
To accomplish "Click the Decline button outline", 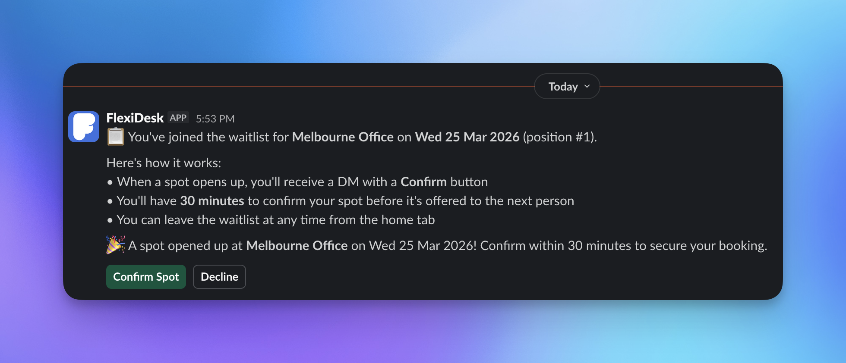I will (x=219, y=276).
